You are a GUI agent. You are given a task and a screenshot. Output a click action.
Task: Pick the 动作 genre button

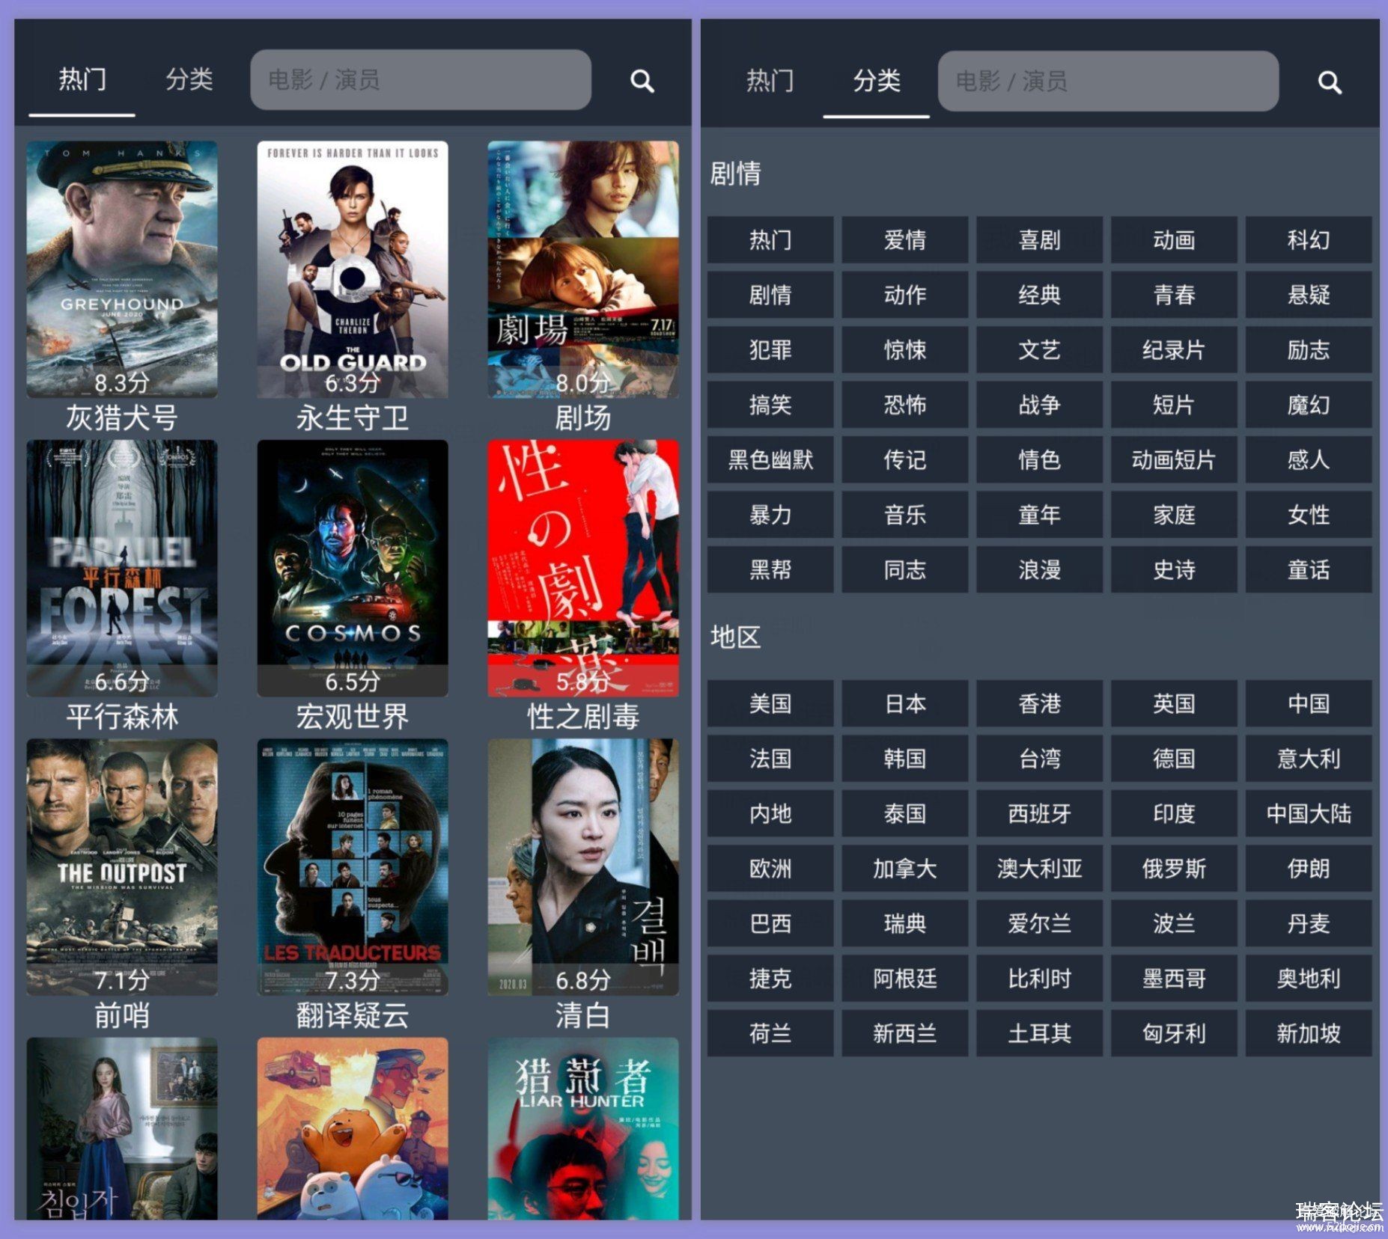[x=904, y=295]
